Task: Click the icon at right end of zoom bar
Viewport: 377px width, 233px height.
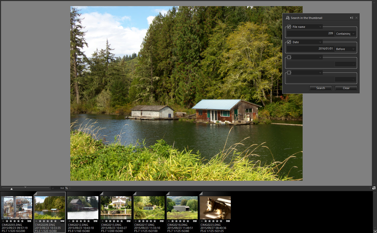Action: (x=374, y=188)
